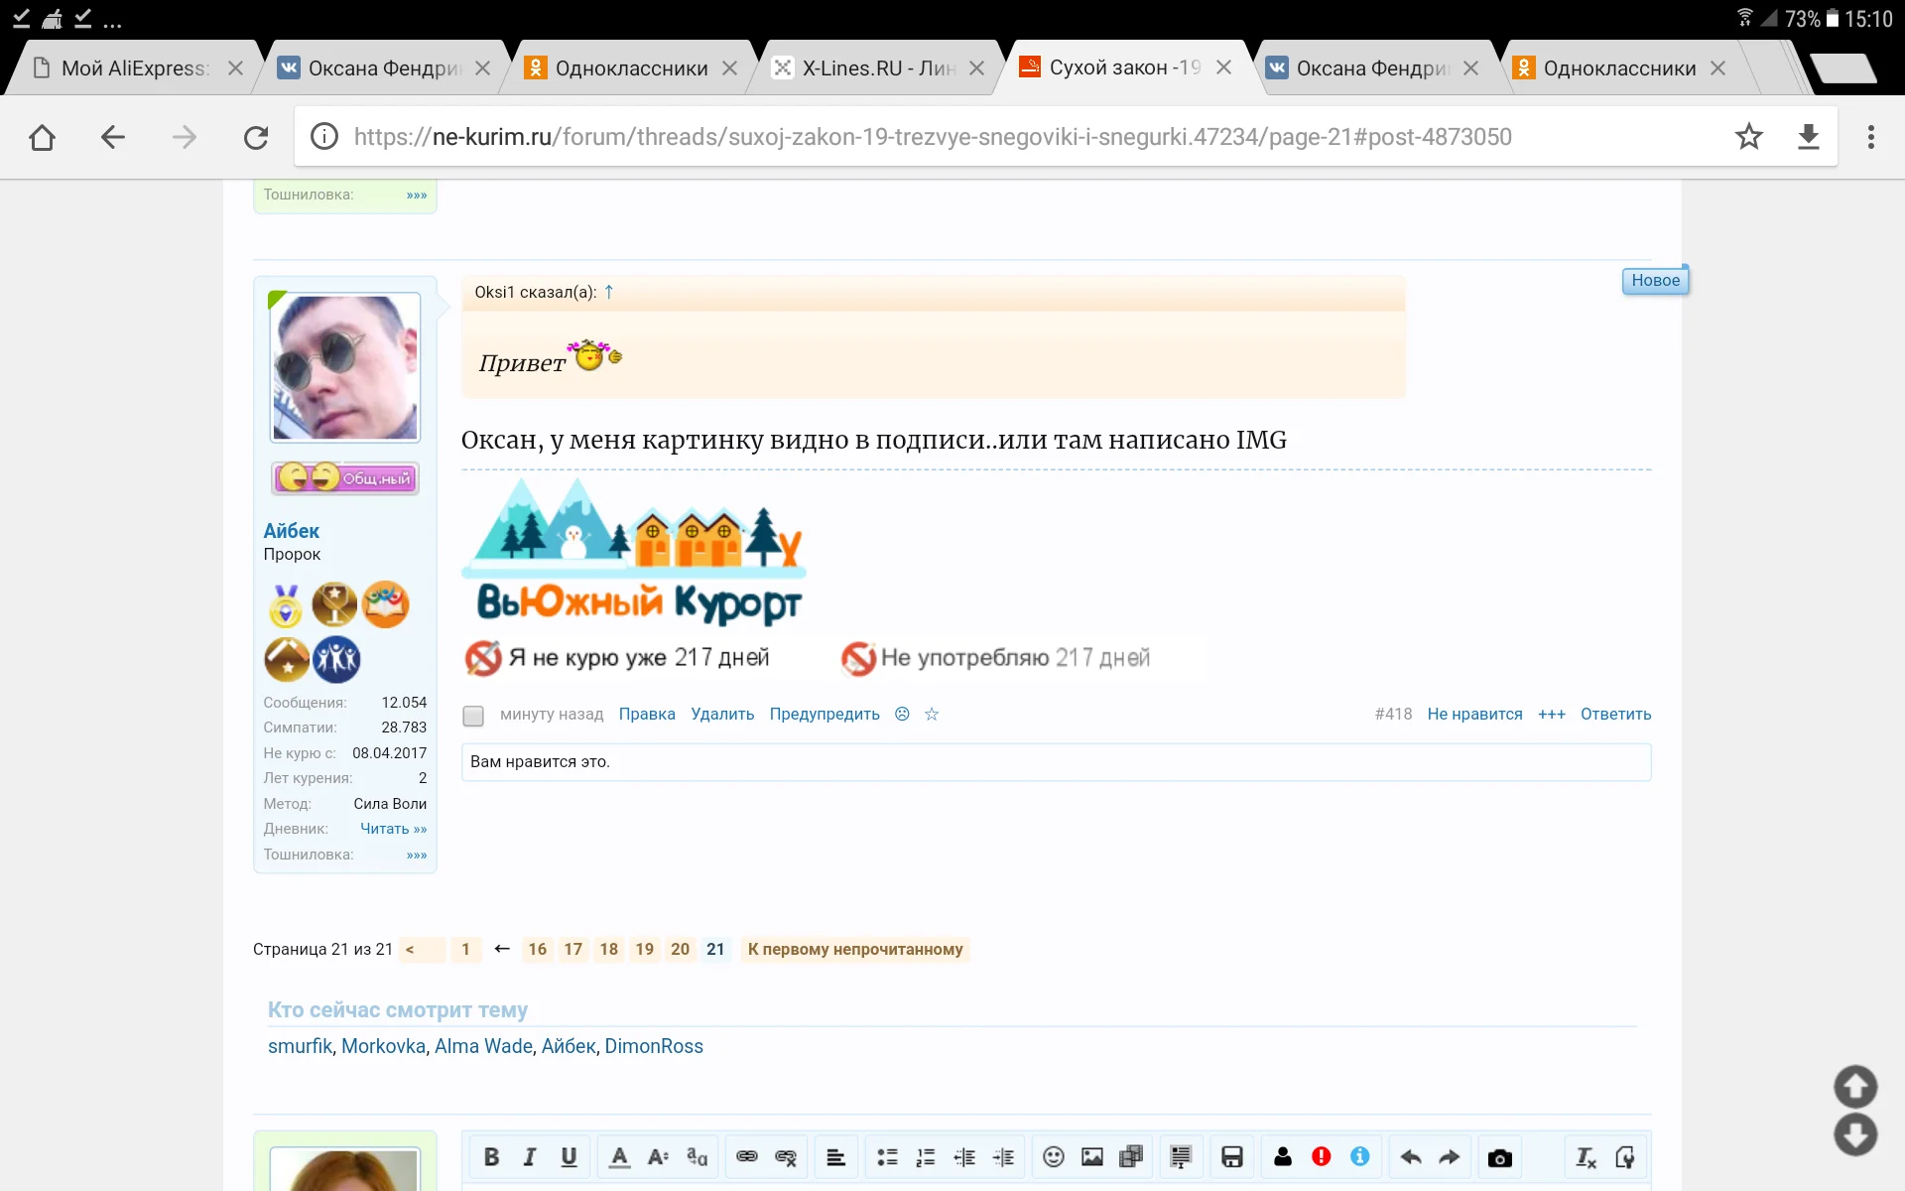Select Bold formatting in the reply editor
The image size is (1905, 1191).
point(491,1156)
